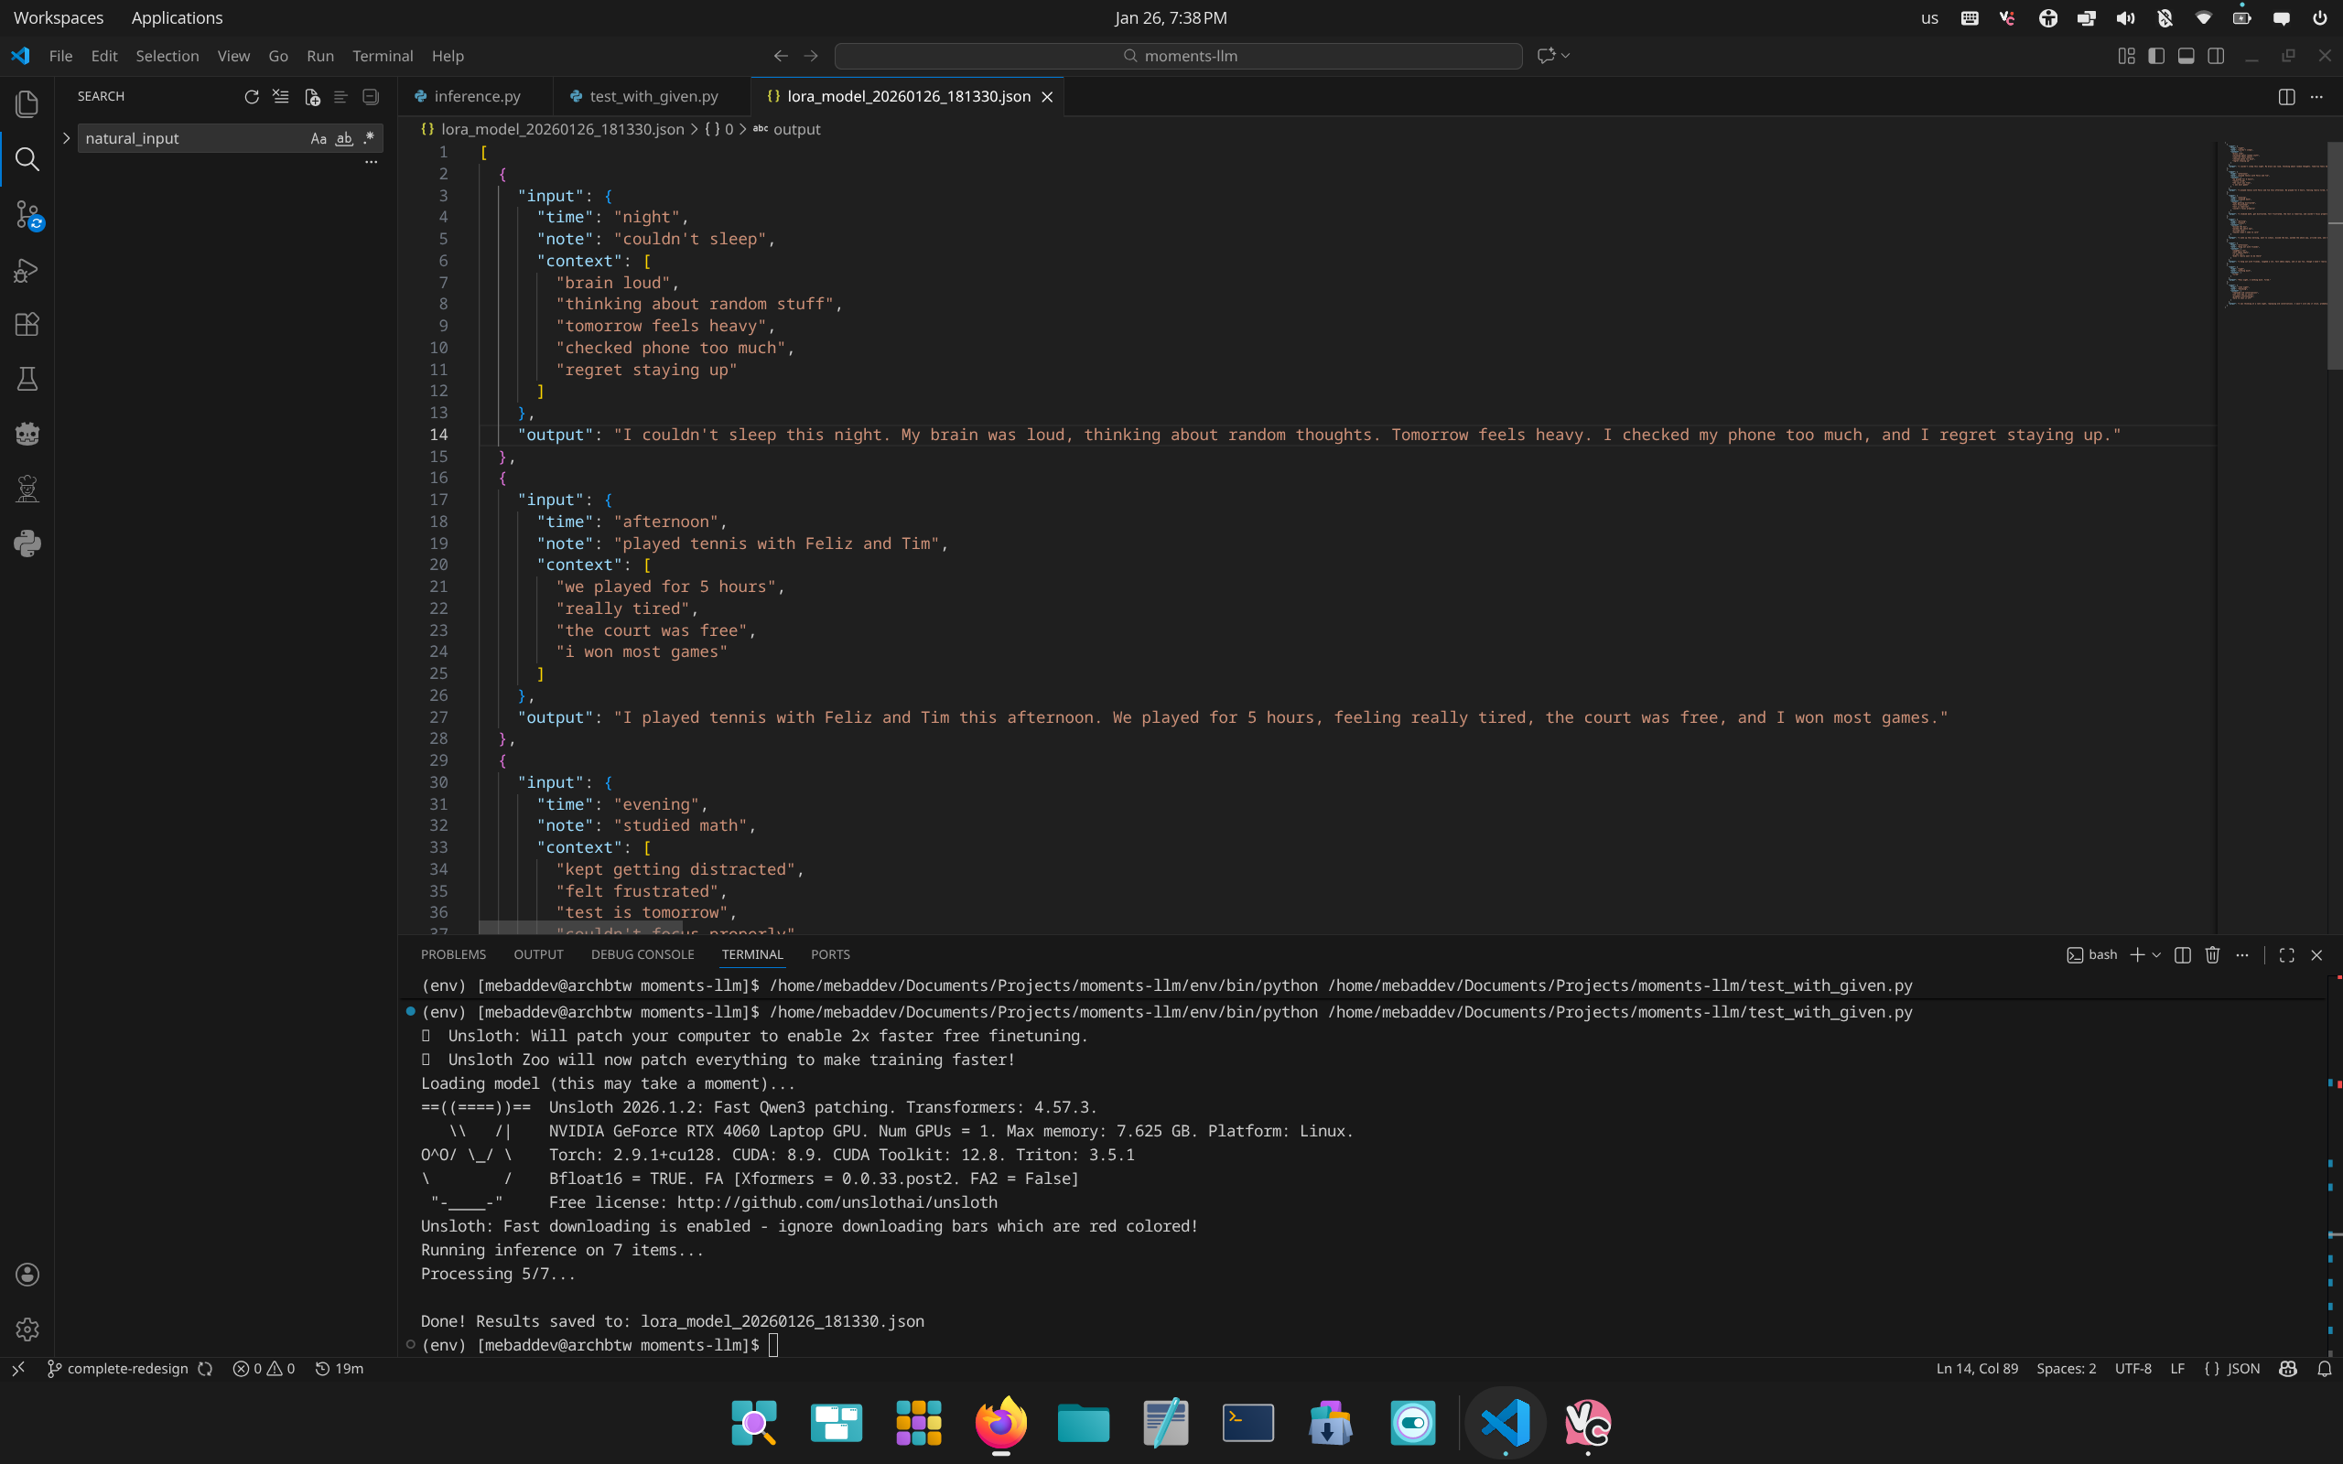Open the Python sidebar view
This screenshot has width=2343, height=1464.
tap(27, 544)
